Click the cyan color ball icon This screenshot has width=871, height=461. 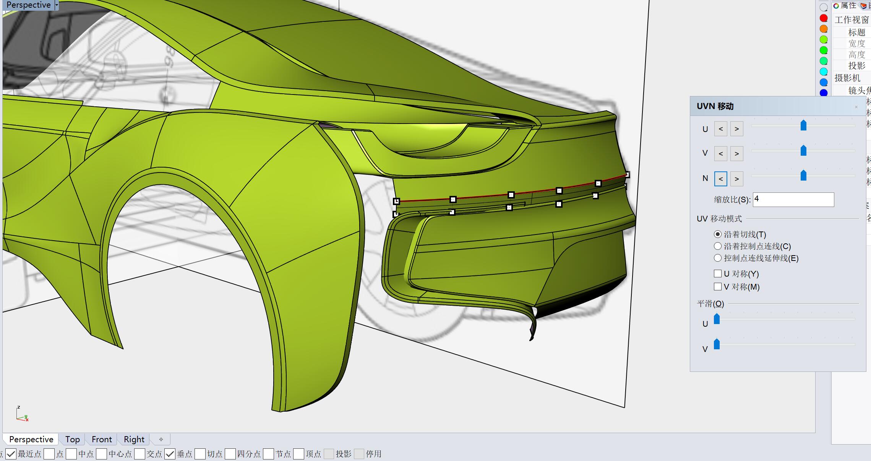824,72
